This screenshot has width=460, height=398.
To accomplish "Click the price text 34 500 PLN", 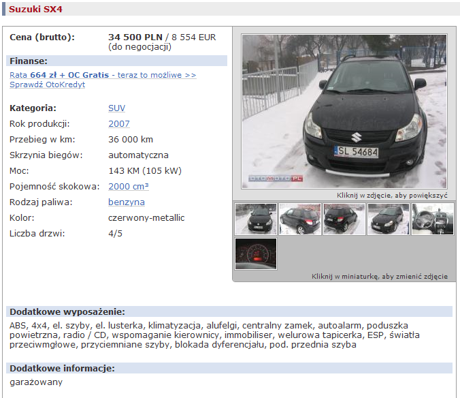I will coord(135,37).
